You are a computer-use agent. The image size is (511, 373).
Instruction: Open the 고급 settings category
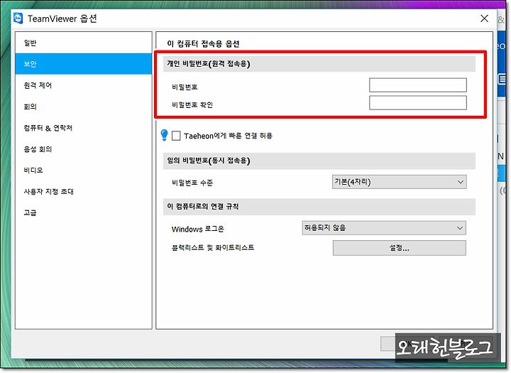pyautogui.click(x=83, y=212)
